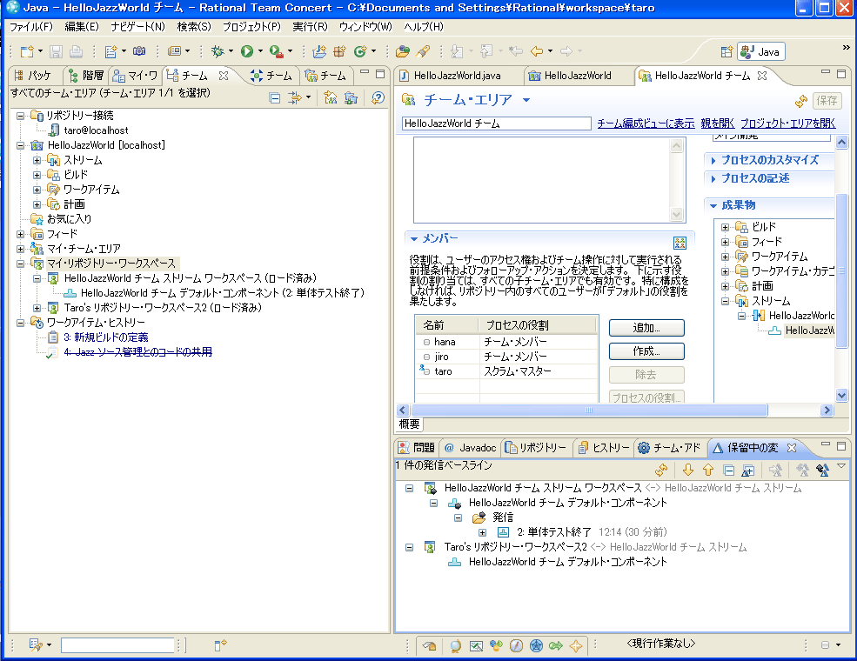Open the プロジェクト(P) menu
Screen dimensions: 857x661
tap(251, 27)
